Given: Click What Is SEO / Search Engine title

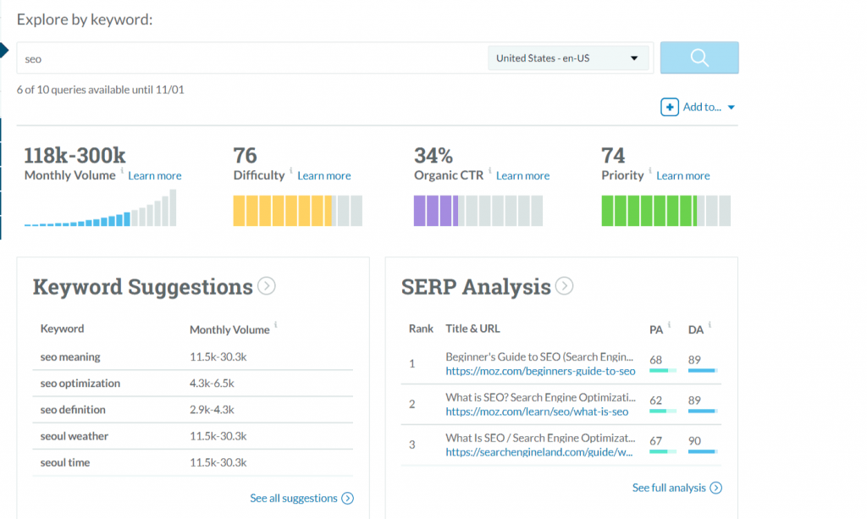Looking at the screenshot, I should click(540, 438).
